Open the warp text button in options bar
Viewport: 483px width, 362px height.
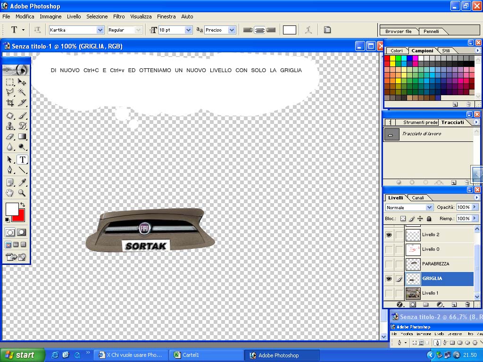click(x=308, y=30)
